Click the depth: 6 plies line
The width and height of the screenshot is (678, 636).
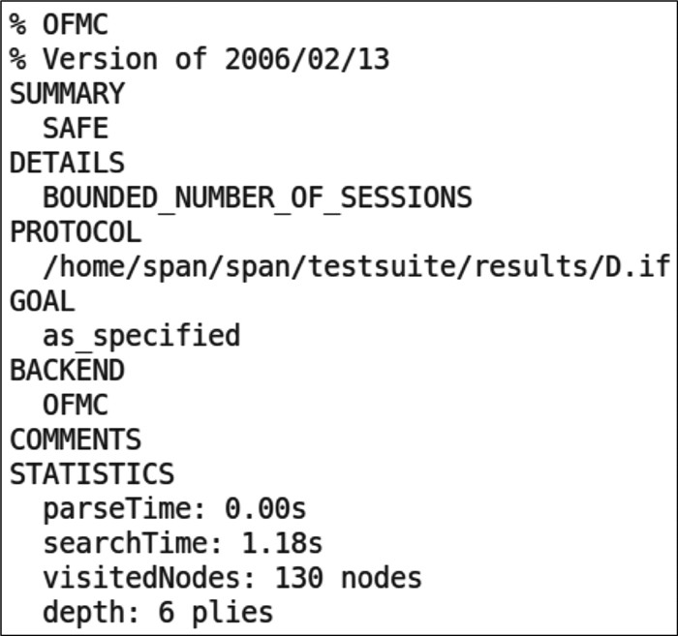158,612
